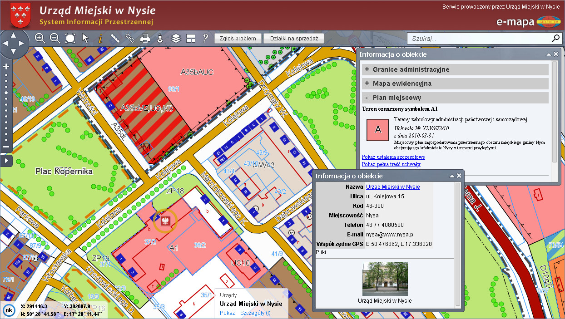Get link to map via chain icon

[x=130, y=38]
